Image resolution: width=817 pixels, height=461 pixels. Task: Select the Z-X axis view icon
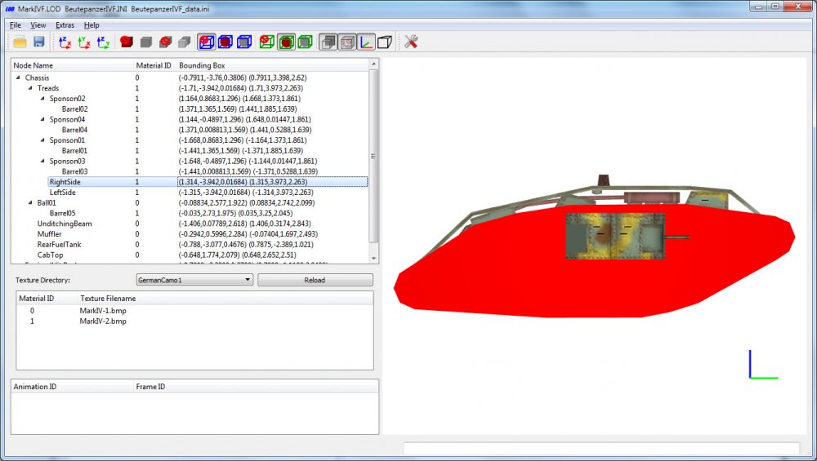tap(65, 42)
